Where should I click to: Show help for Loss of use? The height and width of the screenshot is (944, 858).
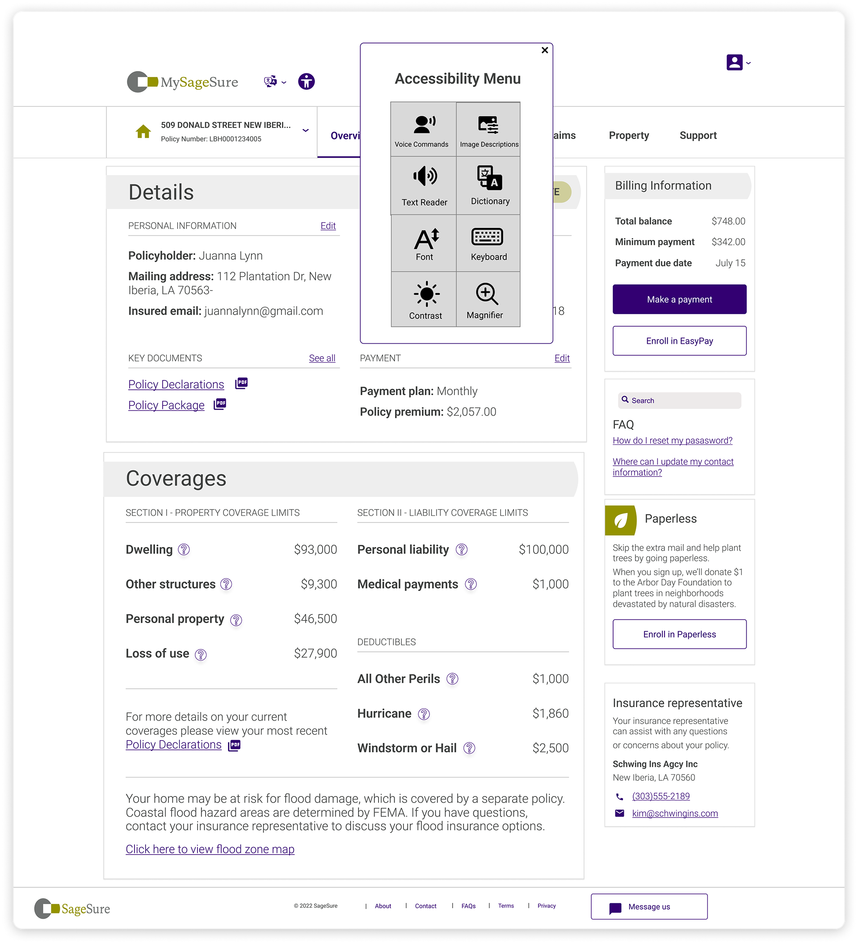pyautogui.click(x=201, y=655)
